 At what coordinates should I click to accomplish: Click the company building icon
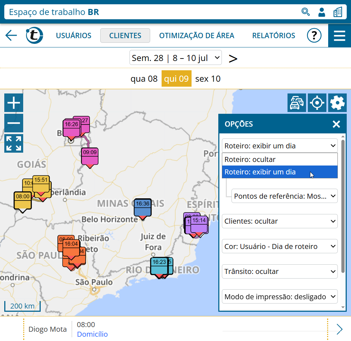pos(337,12)
